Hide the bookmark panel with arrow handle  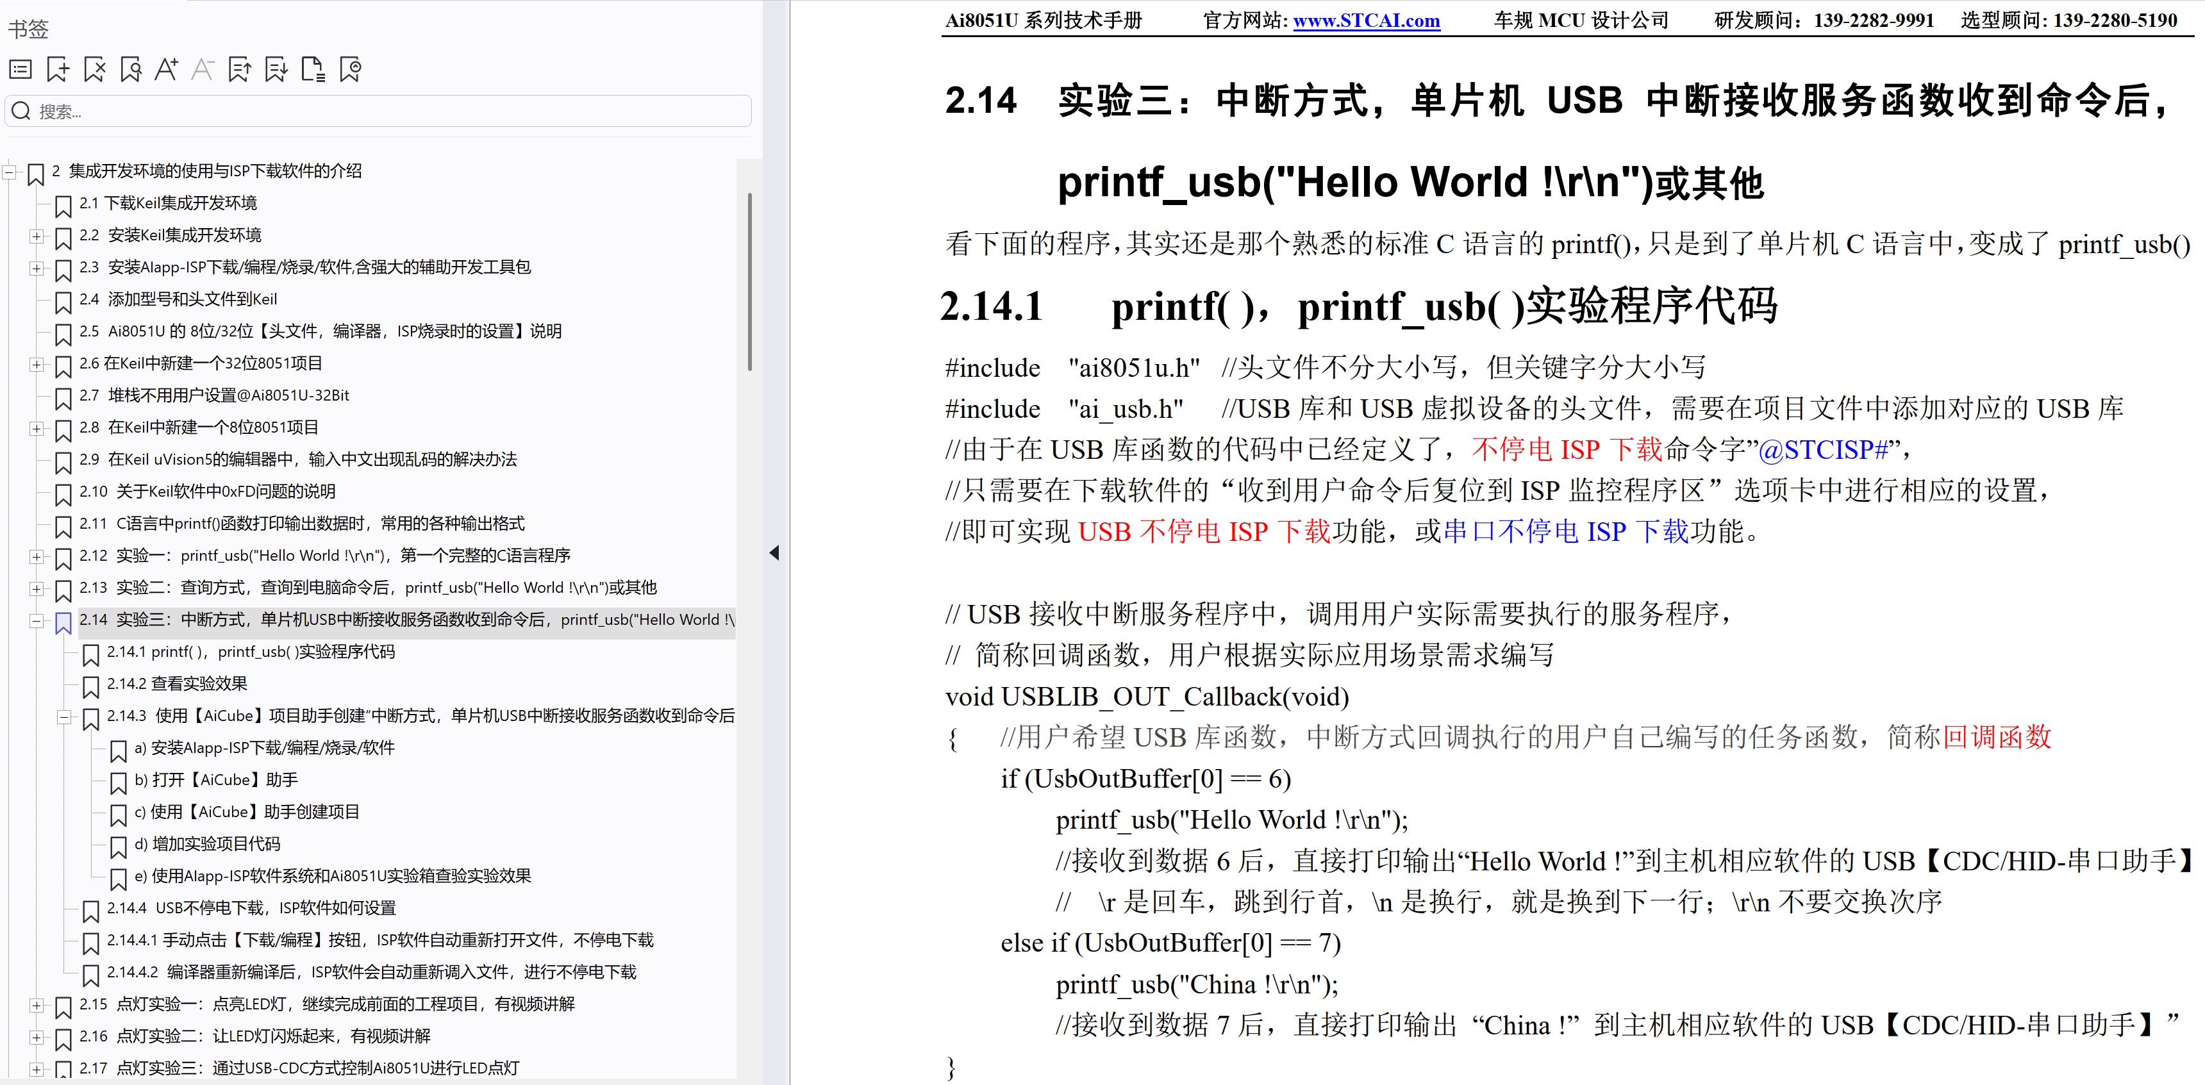pyautogui.click(x=775, y=553)
